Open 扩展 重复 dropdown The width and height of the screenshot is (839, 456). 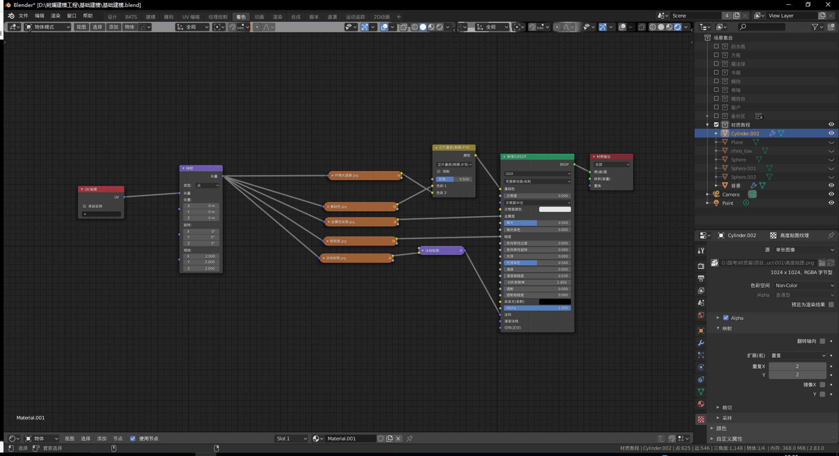click(798, 356)
